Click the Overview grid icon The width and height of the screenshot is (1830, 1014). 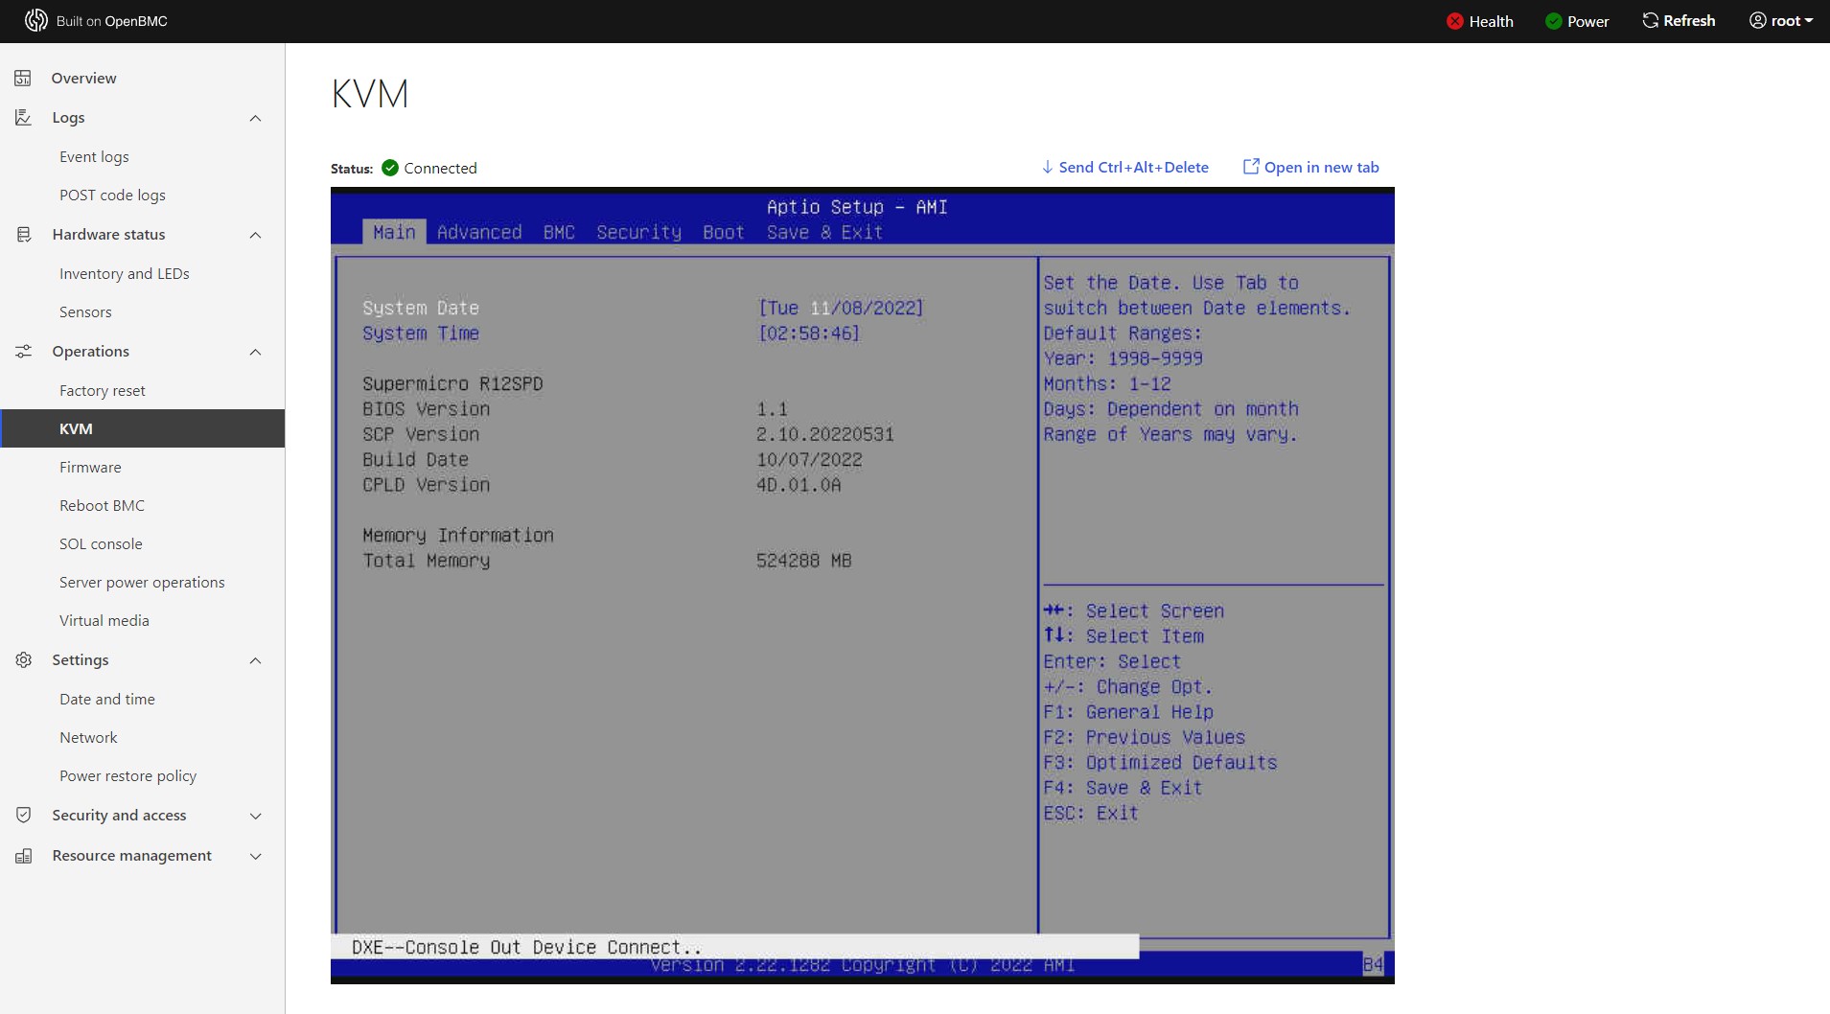pos(23,78)
